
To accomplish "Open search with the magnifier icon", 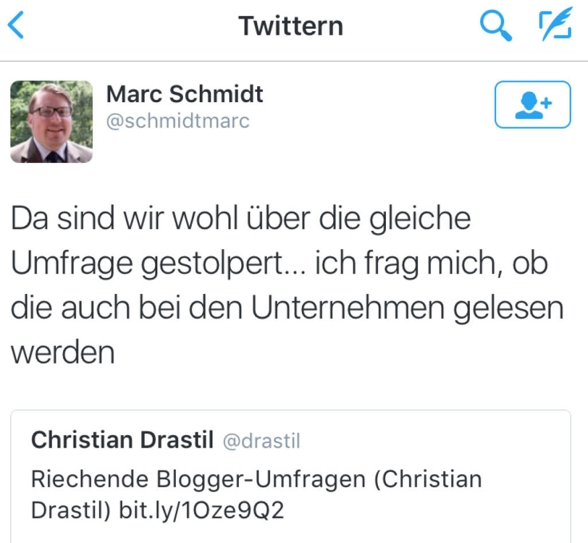I will pyautogui.click(x=496, y=26).
